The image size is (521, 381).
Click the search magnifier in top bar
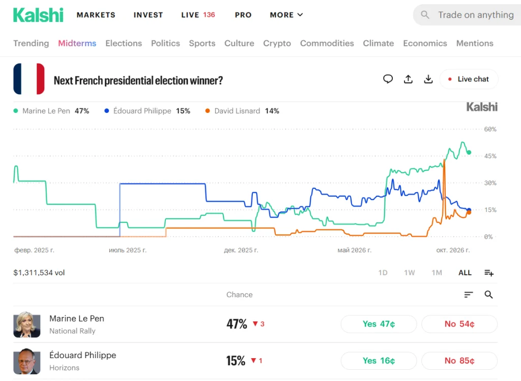click(x=425, y=15)
